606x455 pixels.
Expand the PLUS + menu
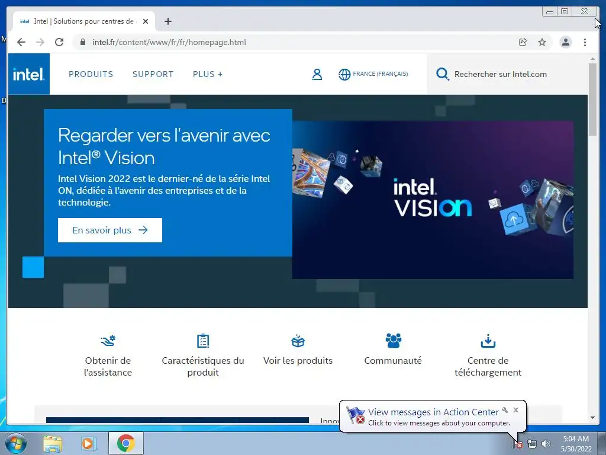208,74
